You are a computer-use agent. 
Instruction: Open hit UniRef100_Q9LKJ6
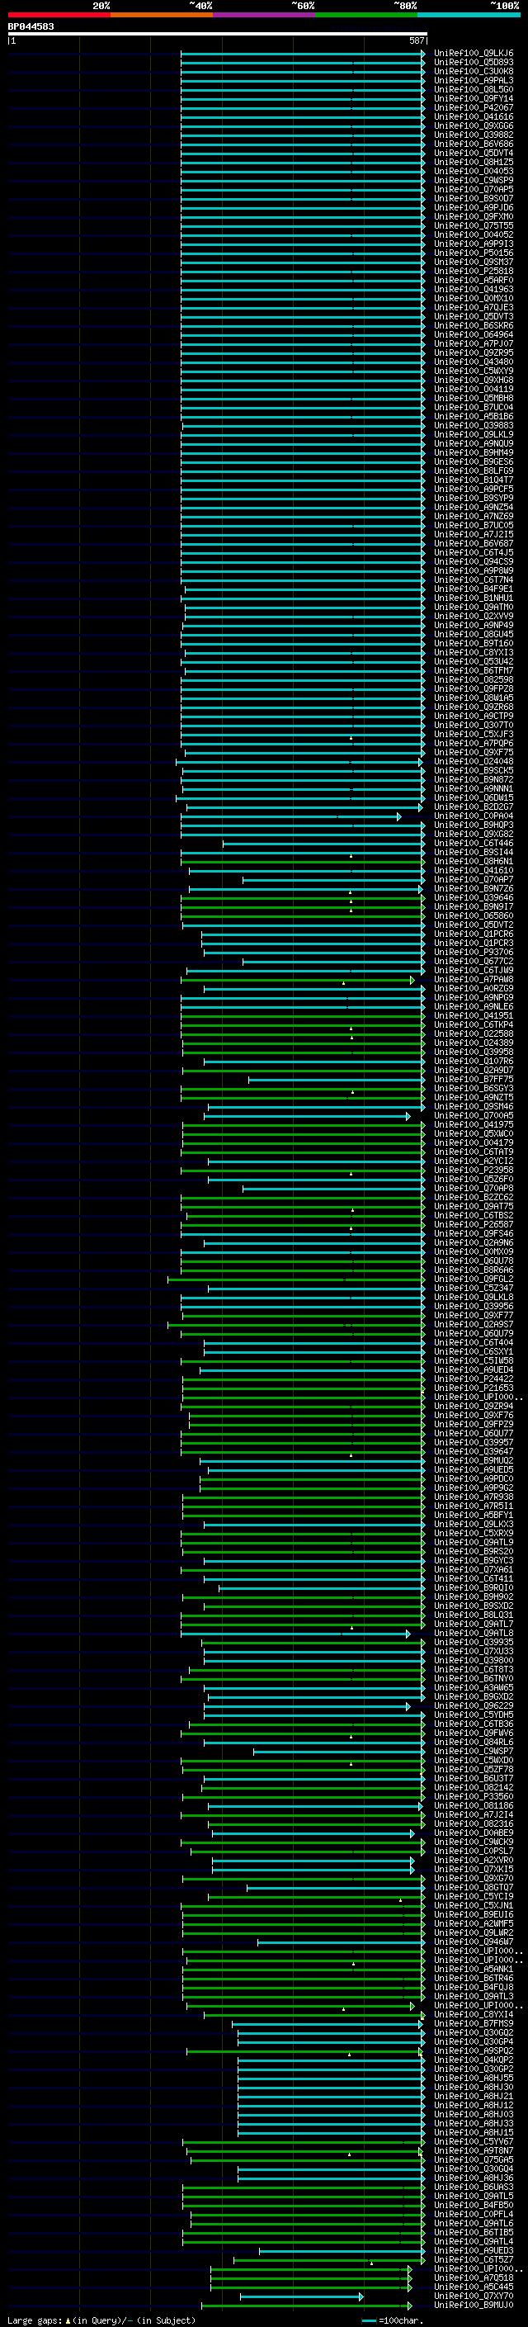[474, 54]
